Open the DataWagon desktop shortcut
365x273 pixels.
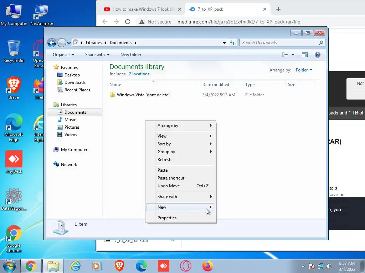14,199
